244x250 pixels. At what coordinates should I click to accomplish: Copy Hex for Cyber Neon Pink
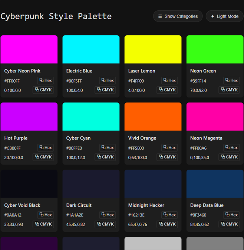click(46, 80)
